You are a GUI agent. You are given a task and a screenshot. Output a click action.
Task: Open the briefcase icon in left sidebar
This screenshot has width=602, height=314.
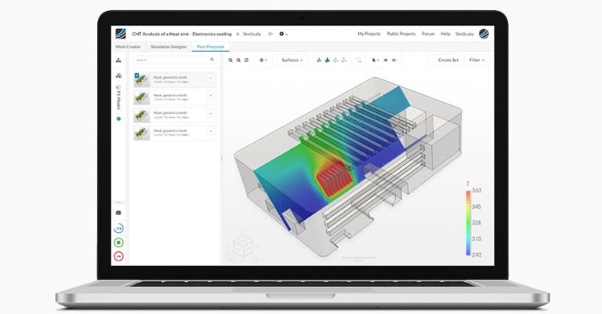(x=118, y=213)
